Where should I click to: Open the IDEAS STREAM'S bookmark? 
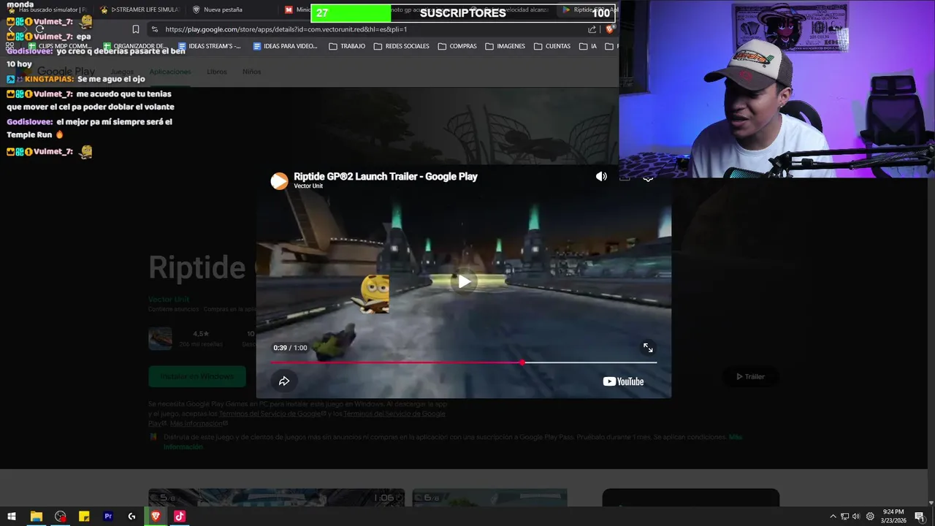pos(210,46)
